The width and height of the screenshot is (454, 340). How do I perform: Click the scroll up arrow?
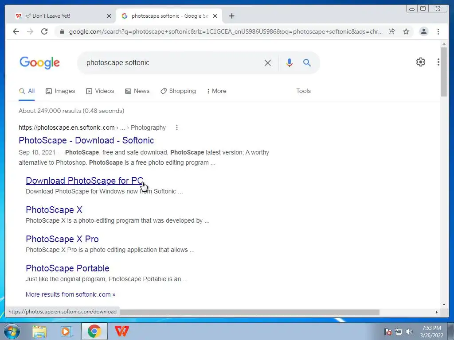[x=444, y=44]
